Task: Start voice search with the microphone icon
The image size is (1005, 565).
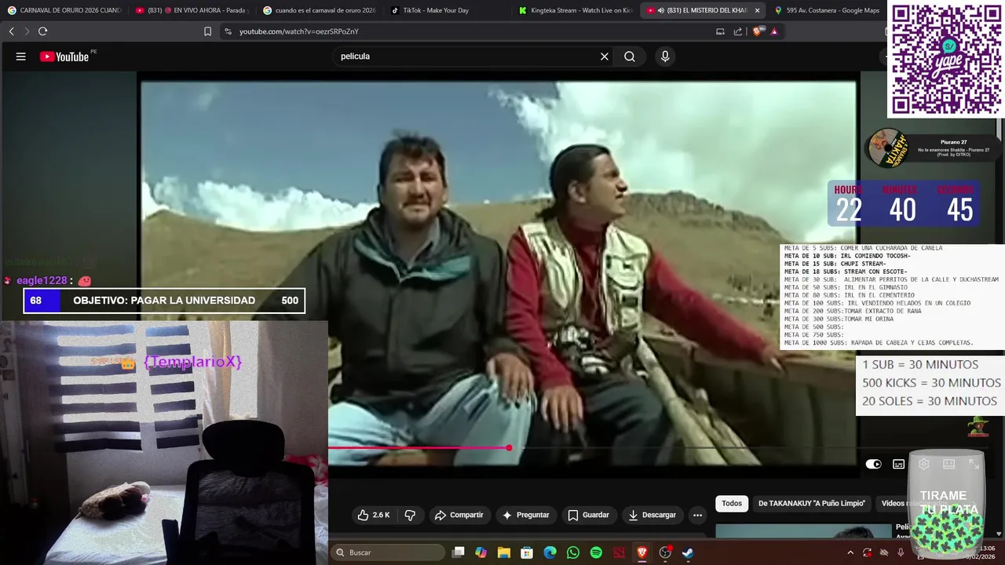Action: pyautogui.click(x=665, y=56)
